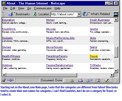The height and width of the screenshot is (101, 122).
Task: Open the TV/Radio category link
Action: tap(95, 65)
